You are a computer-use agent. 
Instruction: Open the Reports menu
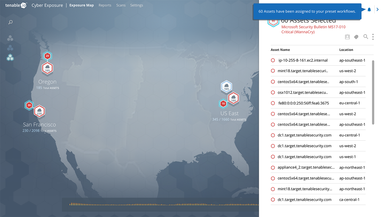(105, 5)
